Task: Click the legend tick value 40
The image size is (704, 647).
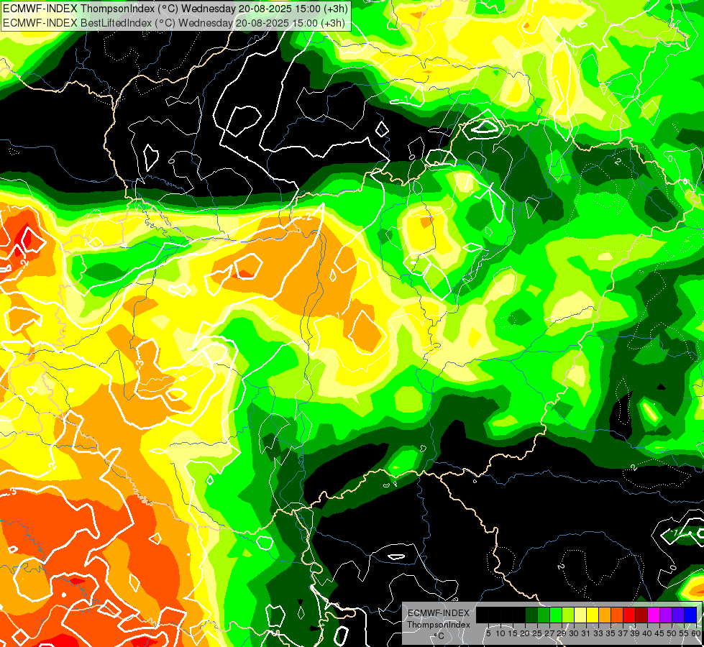Action: [x=647, y=633]
